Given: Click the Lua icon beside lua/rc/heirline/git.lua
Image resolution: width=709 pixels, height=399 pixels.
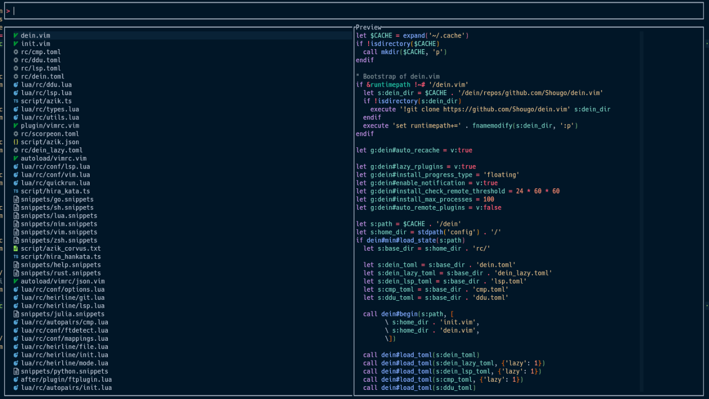Looking at the screenshot, I should pos(16,297).
